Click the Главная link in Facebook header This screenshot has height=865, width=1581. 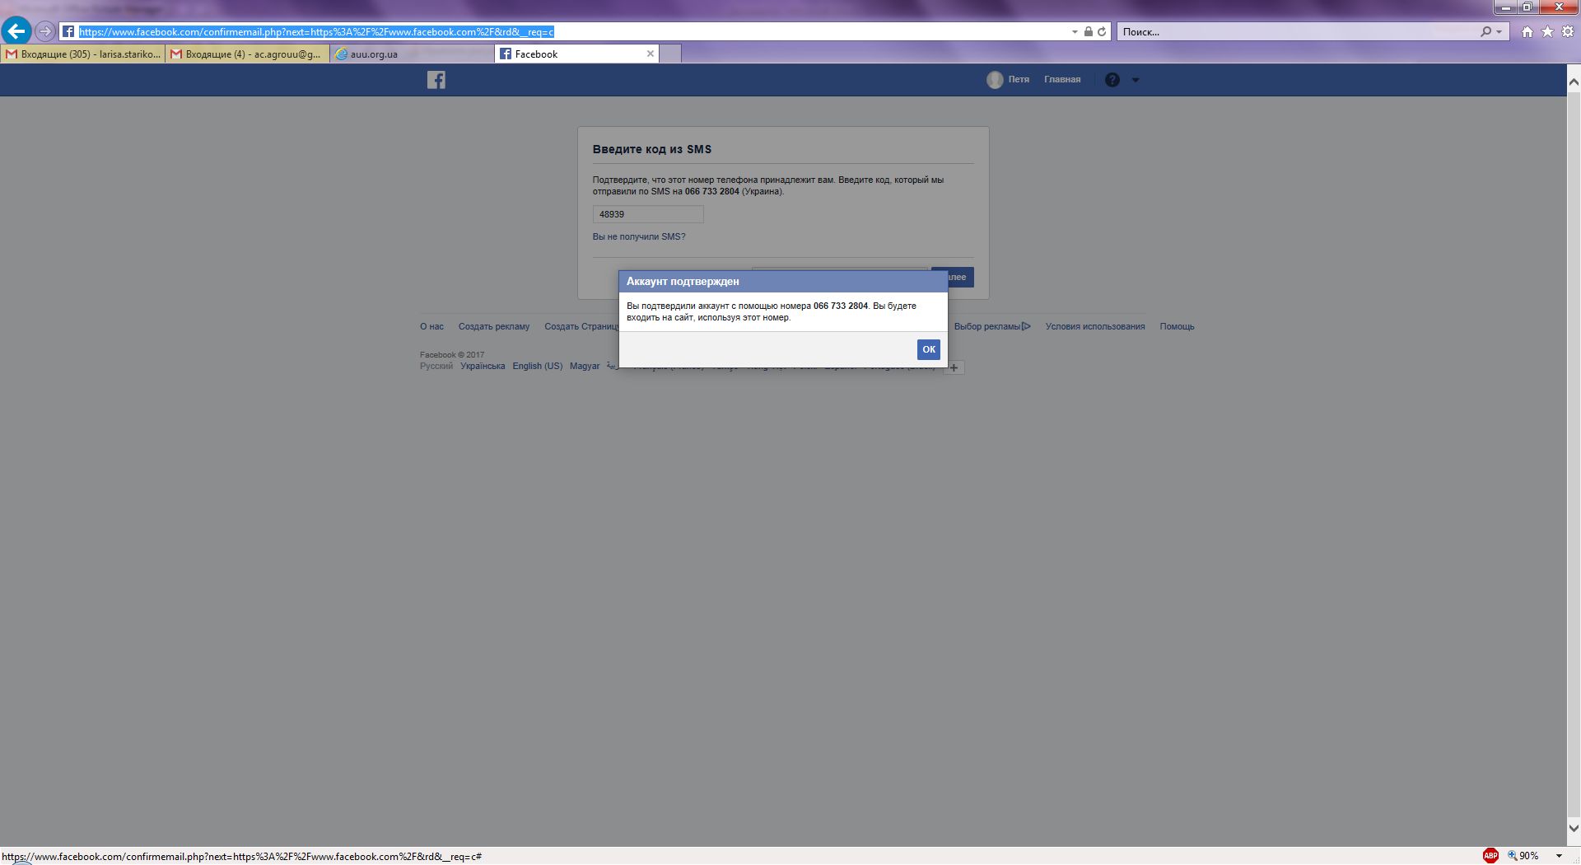pos(1062,80)
